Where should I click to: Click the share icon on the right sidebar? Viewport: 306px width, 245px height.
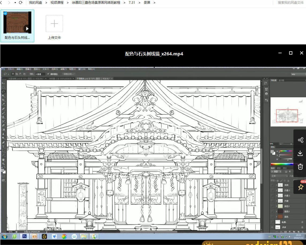pos(300,139)
